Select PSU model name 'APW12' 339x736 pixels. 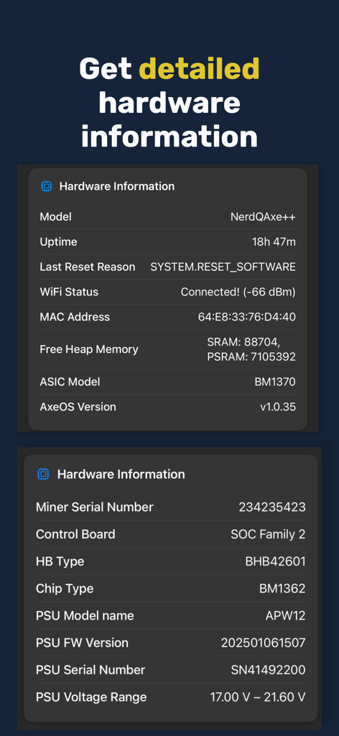[286, 616]
